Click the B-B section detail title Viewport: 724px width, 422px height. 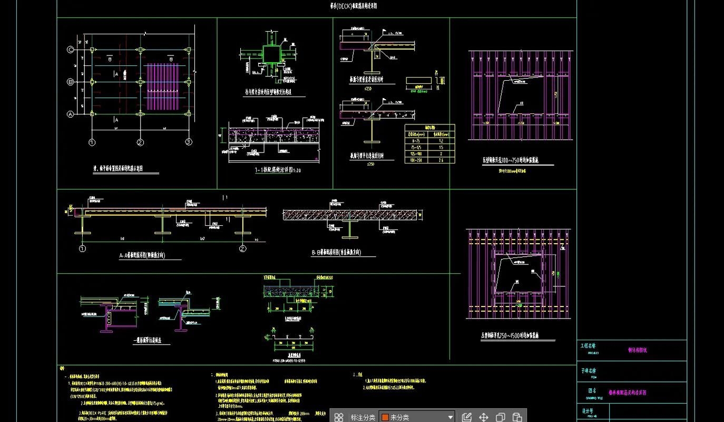pyautogui.click(x=336, y=253)
